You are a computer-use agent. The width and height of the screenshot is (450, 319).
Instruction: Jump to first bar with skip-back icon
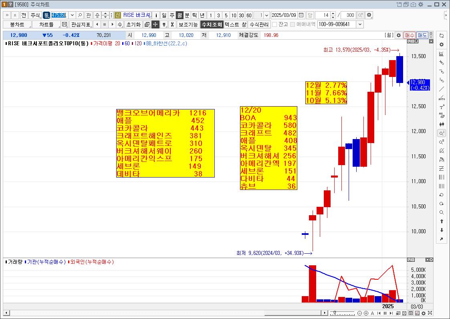point(379,313)
